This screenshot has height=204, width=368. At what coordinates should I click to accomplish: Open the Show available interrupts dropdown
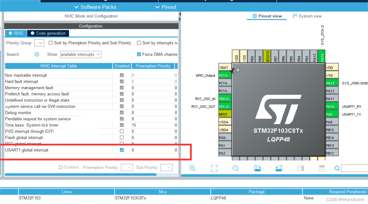point(81,54)
